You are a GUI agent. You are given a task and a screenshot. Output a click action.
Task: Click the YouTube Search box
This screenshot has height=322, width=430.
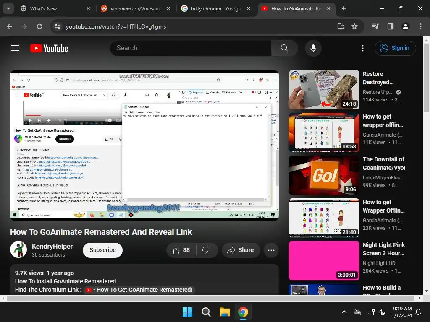(x=191, y=48)
